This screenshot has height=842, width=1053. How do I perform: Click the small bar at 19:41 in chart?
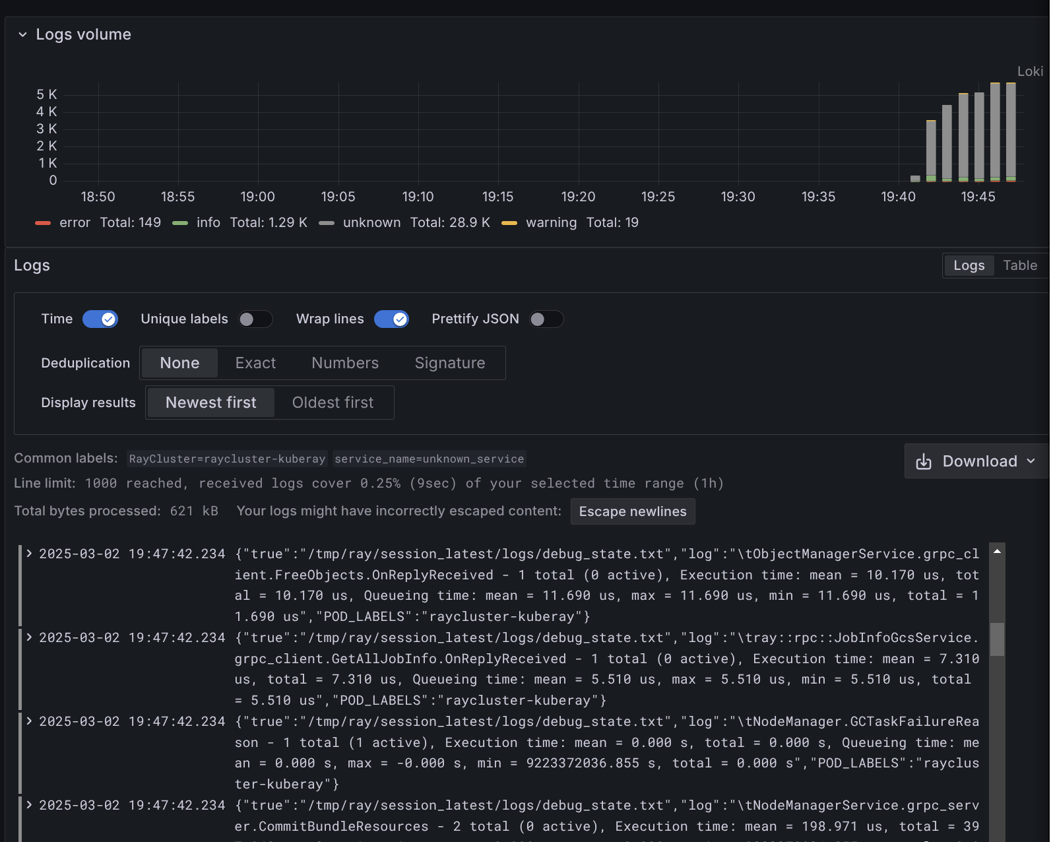(915, 179)
